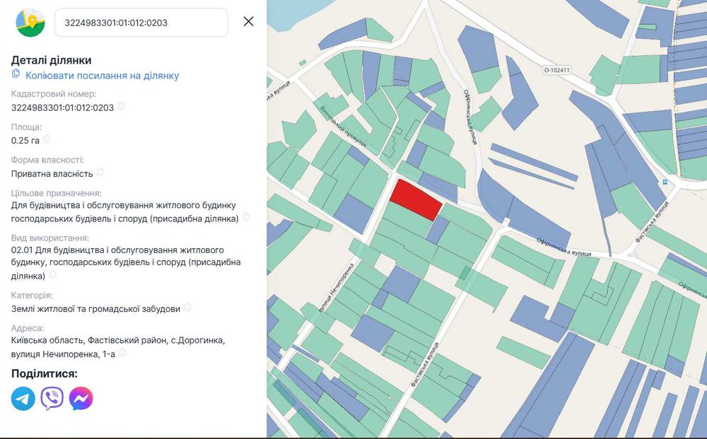Click the map logo icon
The height and width of the screenshot is (439, 707).
click(30, 22)
